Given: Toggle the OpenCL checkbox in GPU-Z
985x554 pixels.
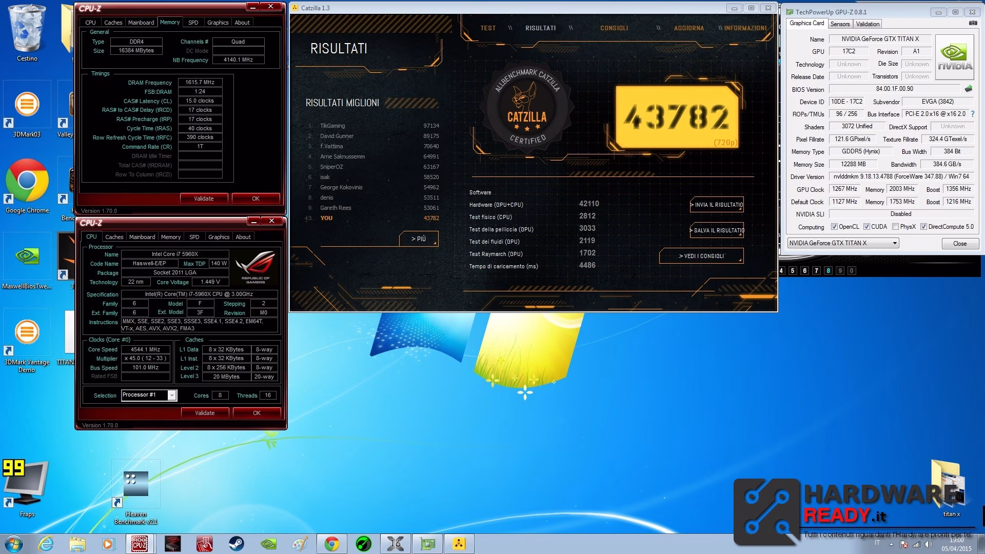Looking at the screenshot, I should coord(834,227).
